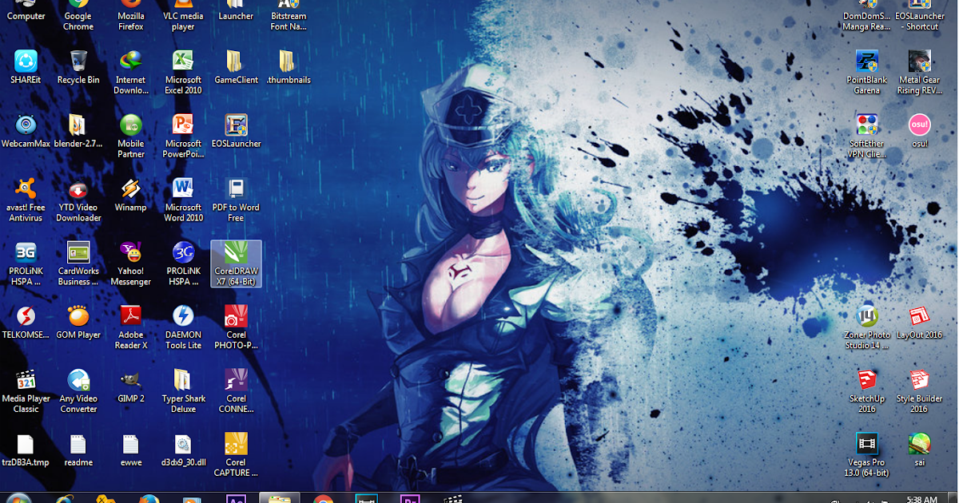Select the Corel CONNECT icon
This screenshot has height=503, width=959.
pos(236,391)
